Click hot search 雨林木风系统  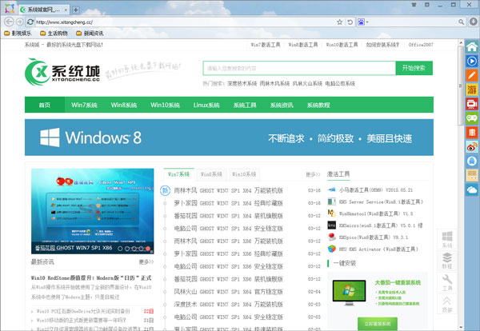click(x=274, y=83)
